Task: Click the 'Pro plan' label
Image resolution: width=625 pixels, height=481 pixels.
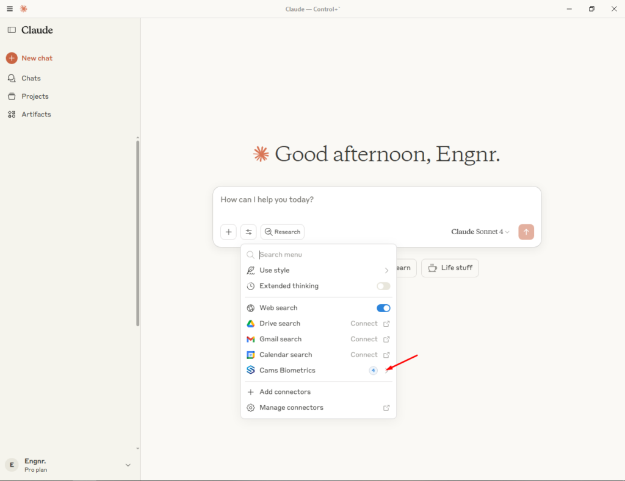Action: (x=35, y=470)
